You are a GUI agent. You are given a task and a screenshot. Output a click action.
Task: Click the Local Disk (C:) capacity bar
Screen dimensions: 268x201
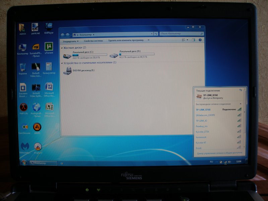click(89, 54)
